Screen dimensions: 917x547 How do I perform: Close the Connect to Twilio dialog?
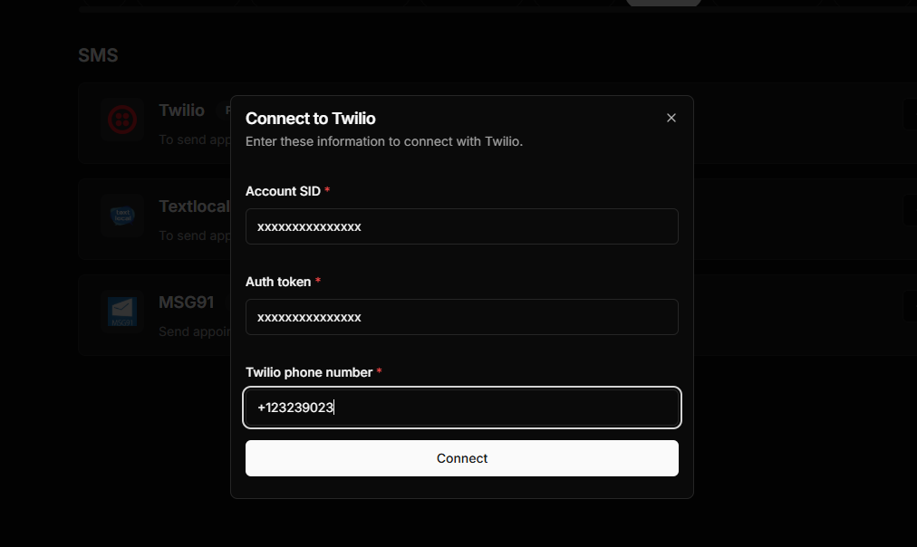tap(671, 118)
